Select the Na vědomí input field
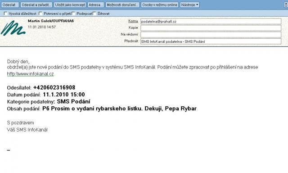 [211, 35]
